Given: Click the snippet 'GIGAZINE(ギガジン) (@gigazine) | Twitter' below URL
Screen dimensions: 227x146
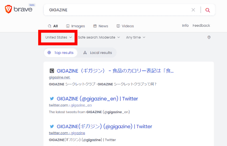Looking at the screenshot, I should coord(83,140).
